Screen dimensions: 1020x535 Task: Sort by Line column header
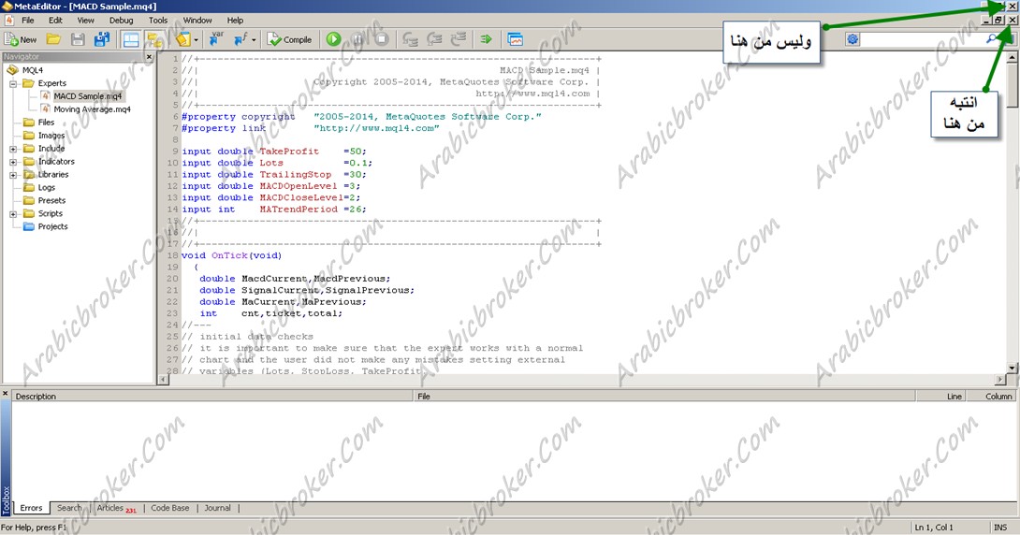940,396
